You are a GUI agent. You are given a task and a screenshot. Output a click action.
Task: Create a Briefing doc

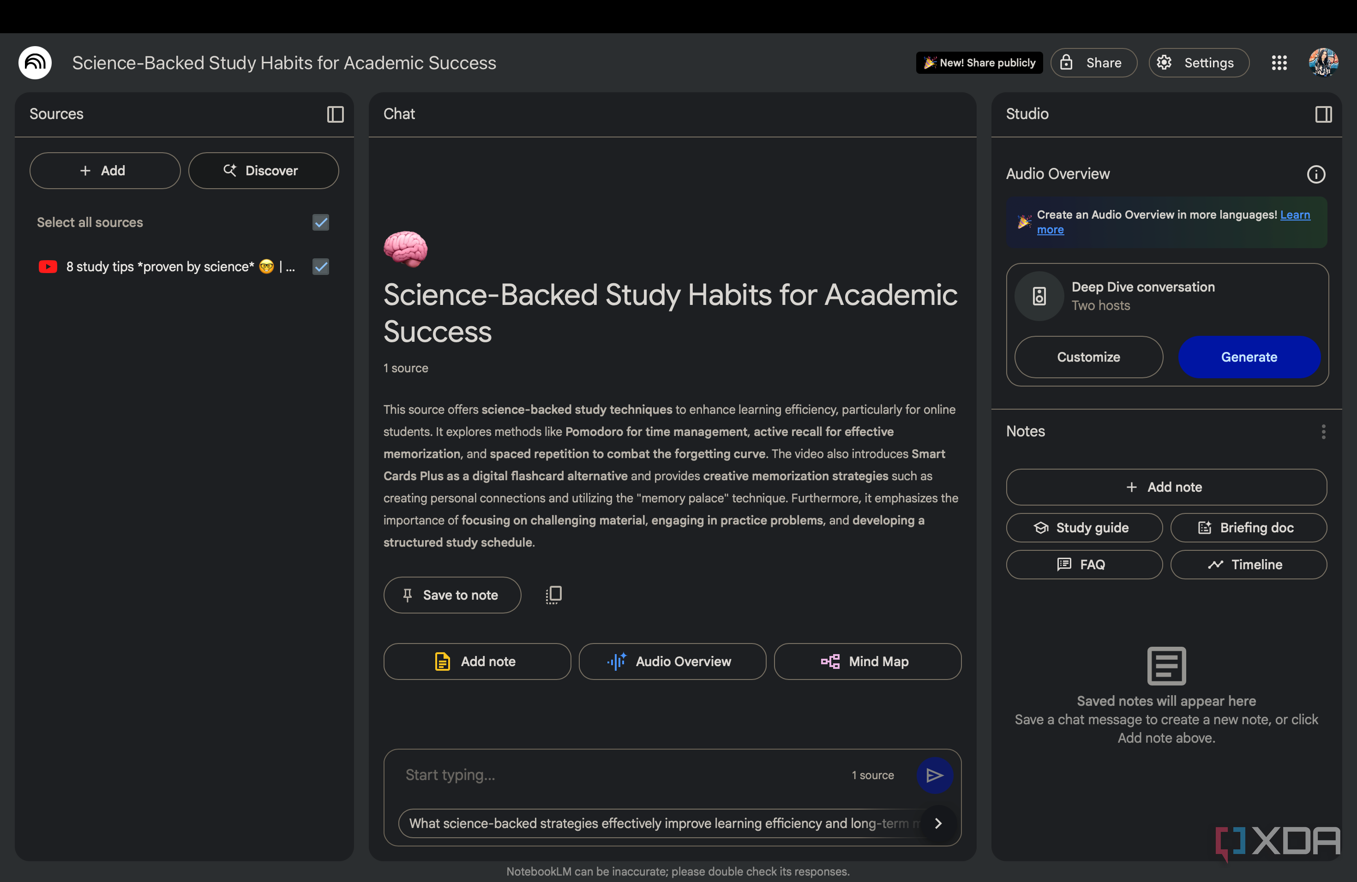pos(1248,528)
